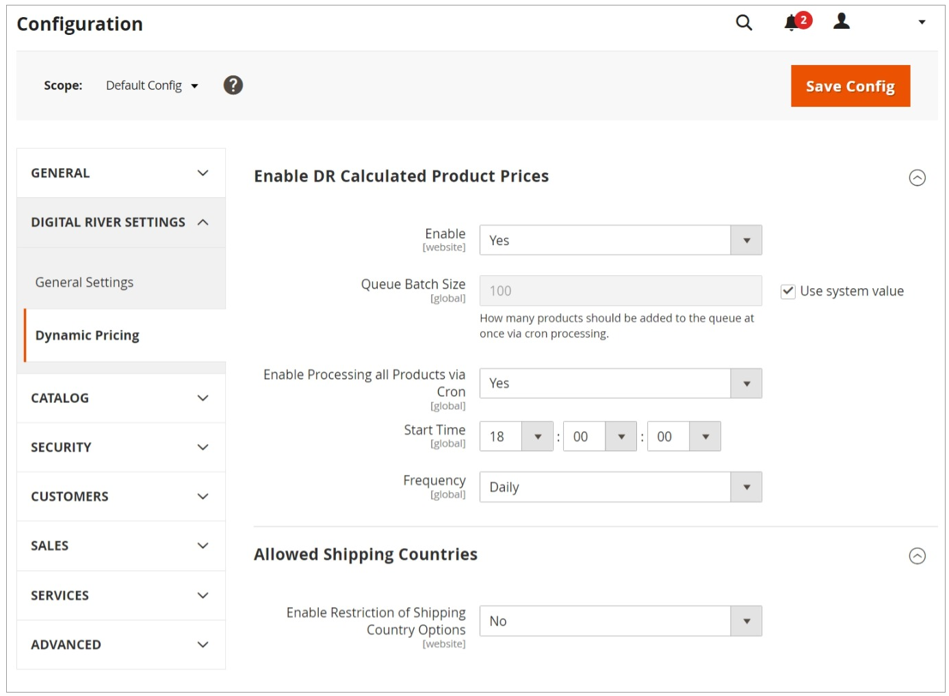
Task: Collapse the Enable DR Calculated Product Prices section
Action: pos(917,178)
